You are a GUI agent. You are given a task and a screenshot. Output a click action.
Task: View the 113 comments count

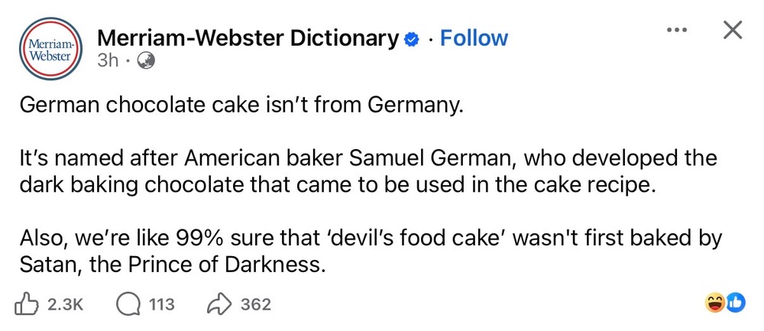(x=161, y=304)
